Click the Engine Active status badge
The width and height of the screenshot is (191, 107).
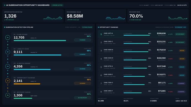click(x=57, y=5)
